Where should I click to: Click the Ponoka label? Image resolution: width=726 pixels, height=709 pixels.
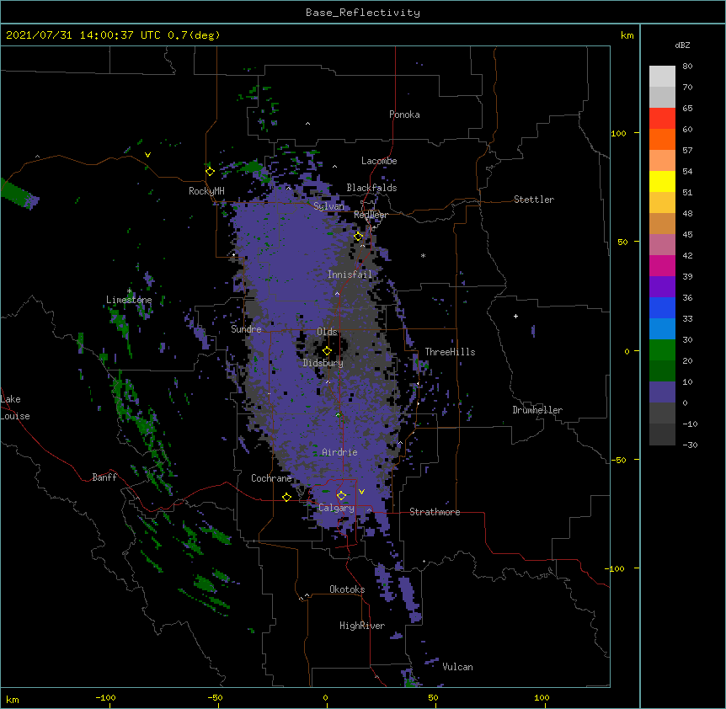coord(404,115)
